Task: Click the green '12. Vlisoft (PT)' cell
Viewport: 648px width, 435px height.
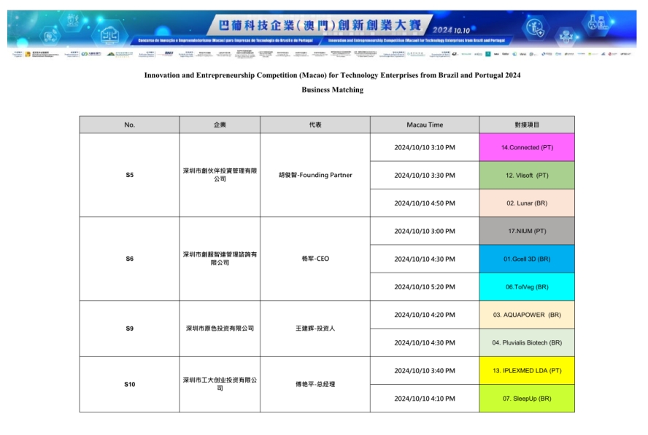Action: coord(527,176)
